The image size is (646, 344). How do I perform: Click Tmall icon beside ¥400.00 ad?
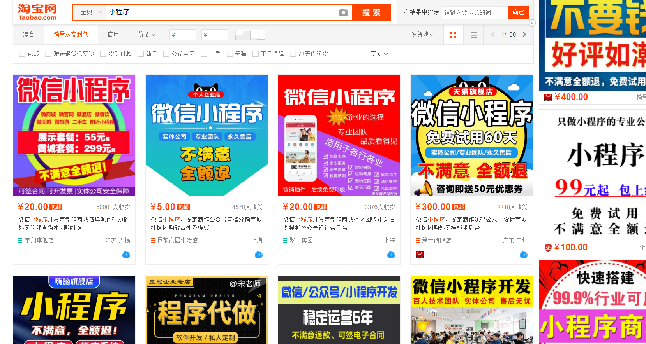(548, 97)
